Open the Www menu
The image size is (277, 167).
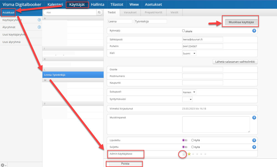pos(134,4)
